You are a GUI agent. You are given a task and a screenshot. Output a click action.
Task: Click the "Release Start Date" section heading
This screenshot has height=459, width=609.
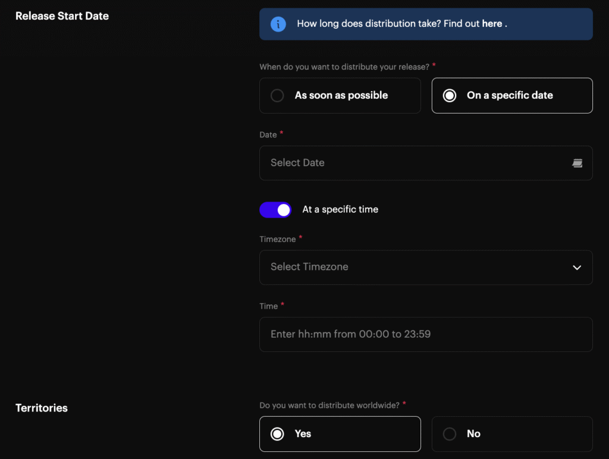(62, 16)
